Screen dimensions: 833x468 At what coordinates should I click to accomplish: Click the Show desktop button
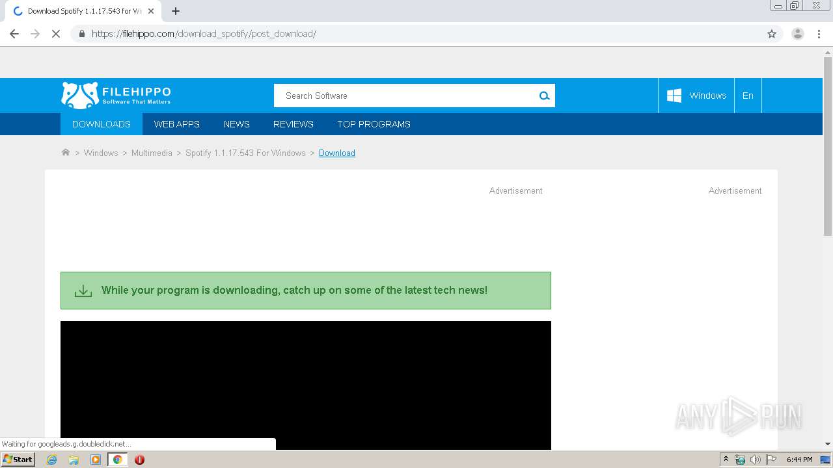[825, 460]
